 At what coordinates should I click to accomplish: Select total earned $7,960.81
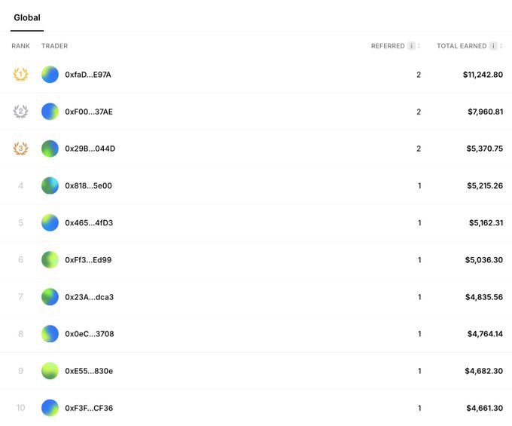click(485, 112)
